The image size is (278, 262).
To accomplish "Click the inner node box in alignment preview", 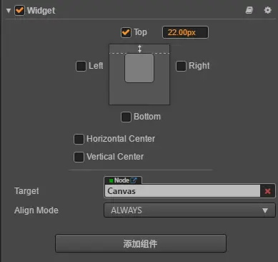I will coord(139,68).
